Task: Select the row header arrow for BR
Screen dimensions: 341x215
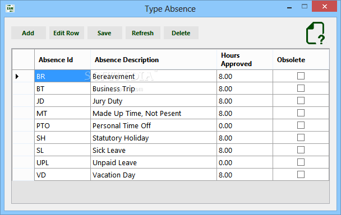Action: (x=23, y=76)
